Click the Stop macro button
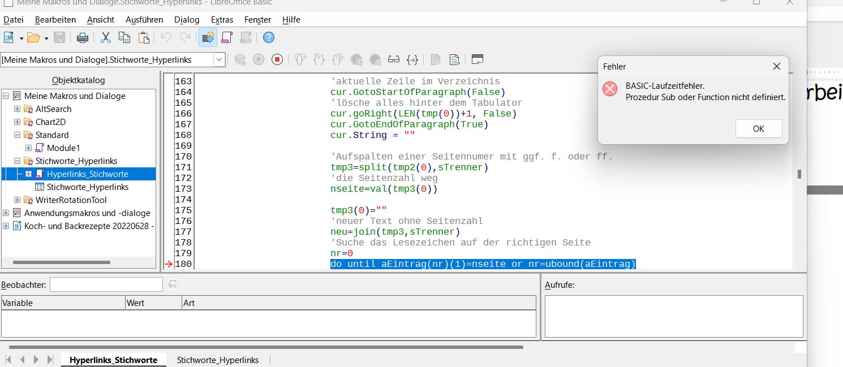Screen dimensions: 843x367 tap(277, 59)
